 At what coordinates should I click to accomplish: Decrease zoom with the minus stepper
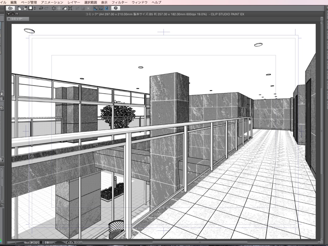tap(31, 242)
